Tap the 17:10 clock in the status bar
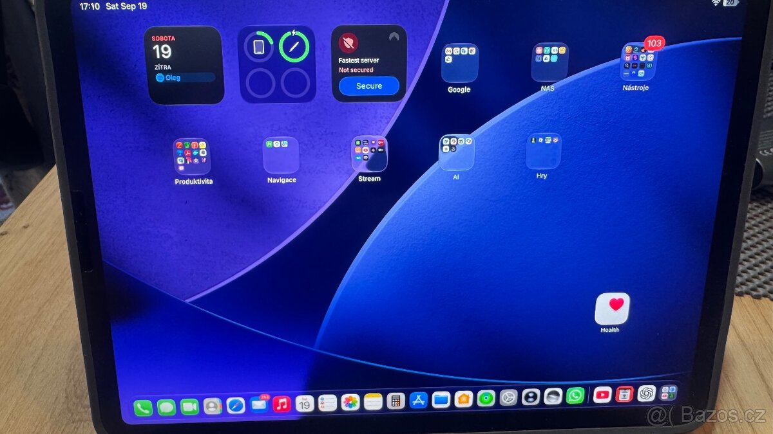Screen dimensions: 773x434 click(90, 6)
